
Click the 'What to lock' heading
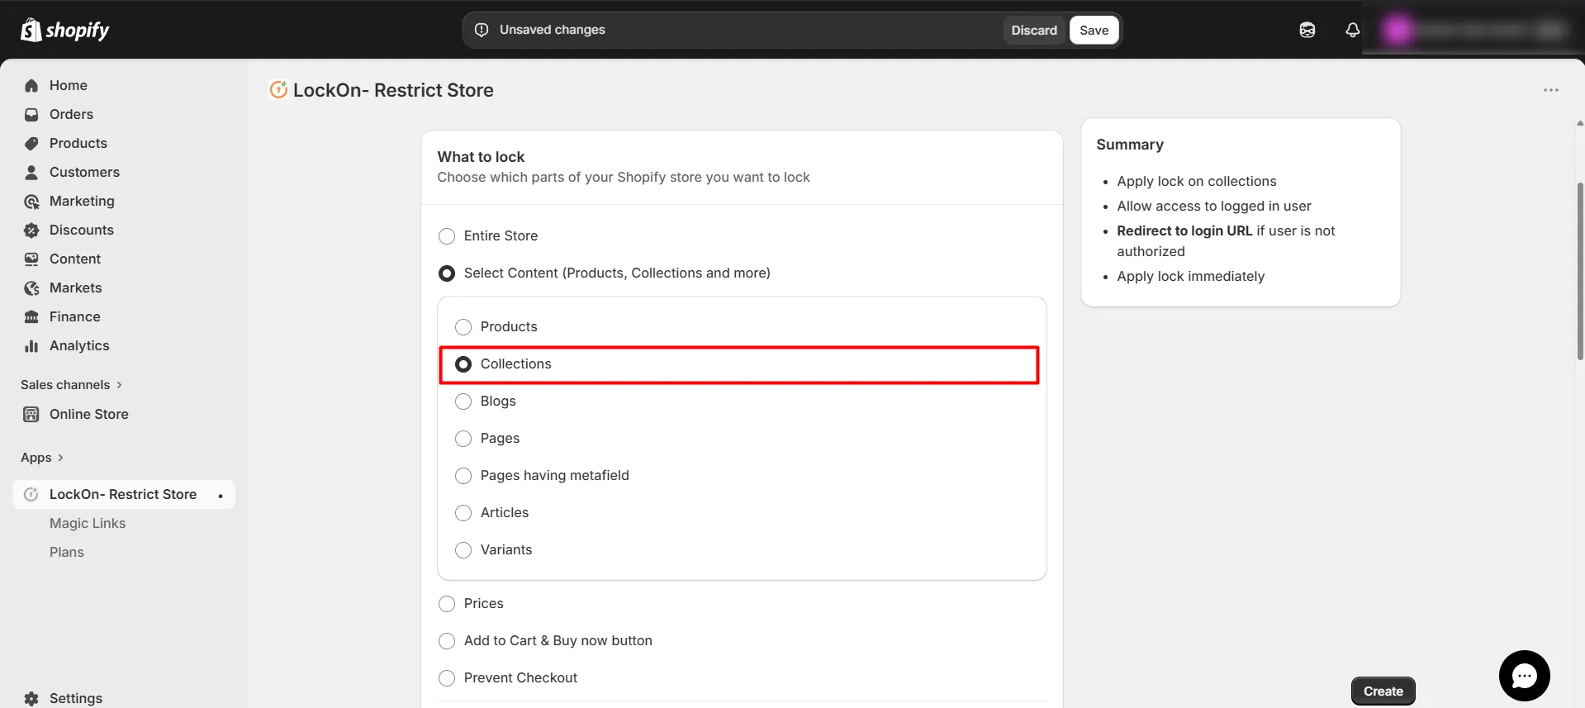[x=481, y=157]
